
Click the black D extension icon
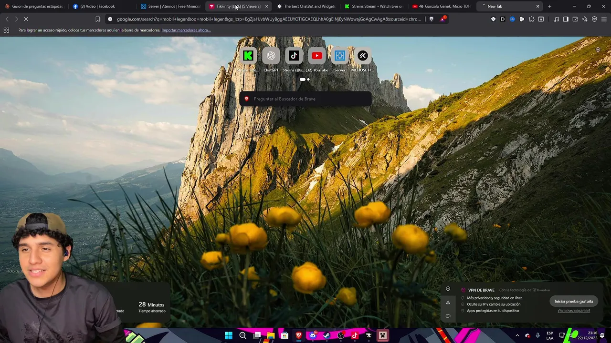coord(503,19)
